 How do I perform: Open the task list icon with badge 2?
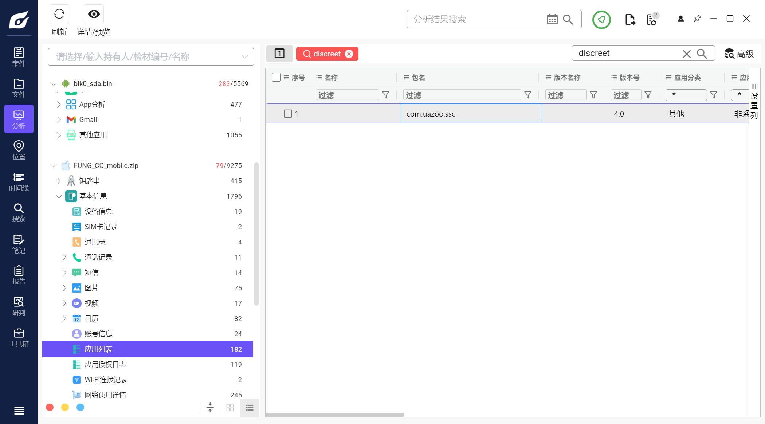[651, 20]
